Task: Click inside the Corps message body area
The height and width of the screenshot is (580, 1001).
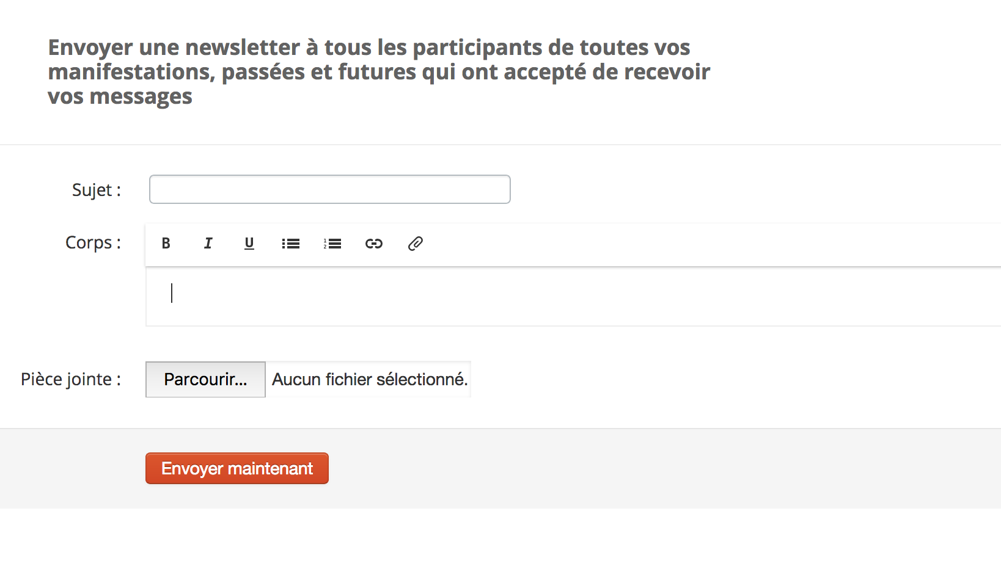Action: 550,296
